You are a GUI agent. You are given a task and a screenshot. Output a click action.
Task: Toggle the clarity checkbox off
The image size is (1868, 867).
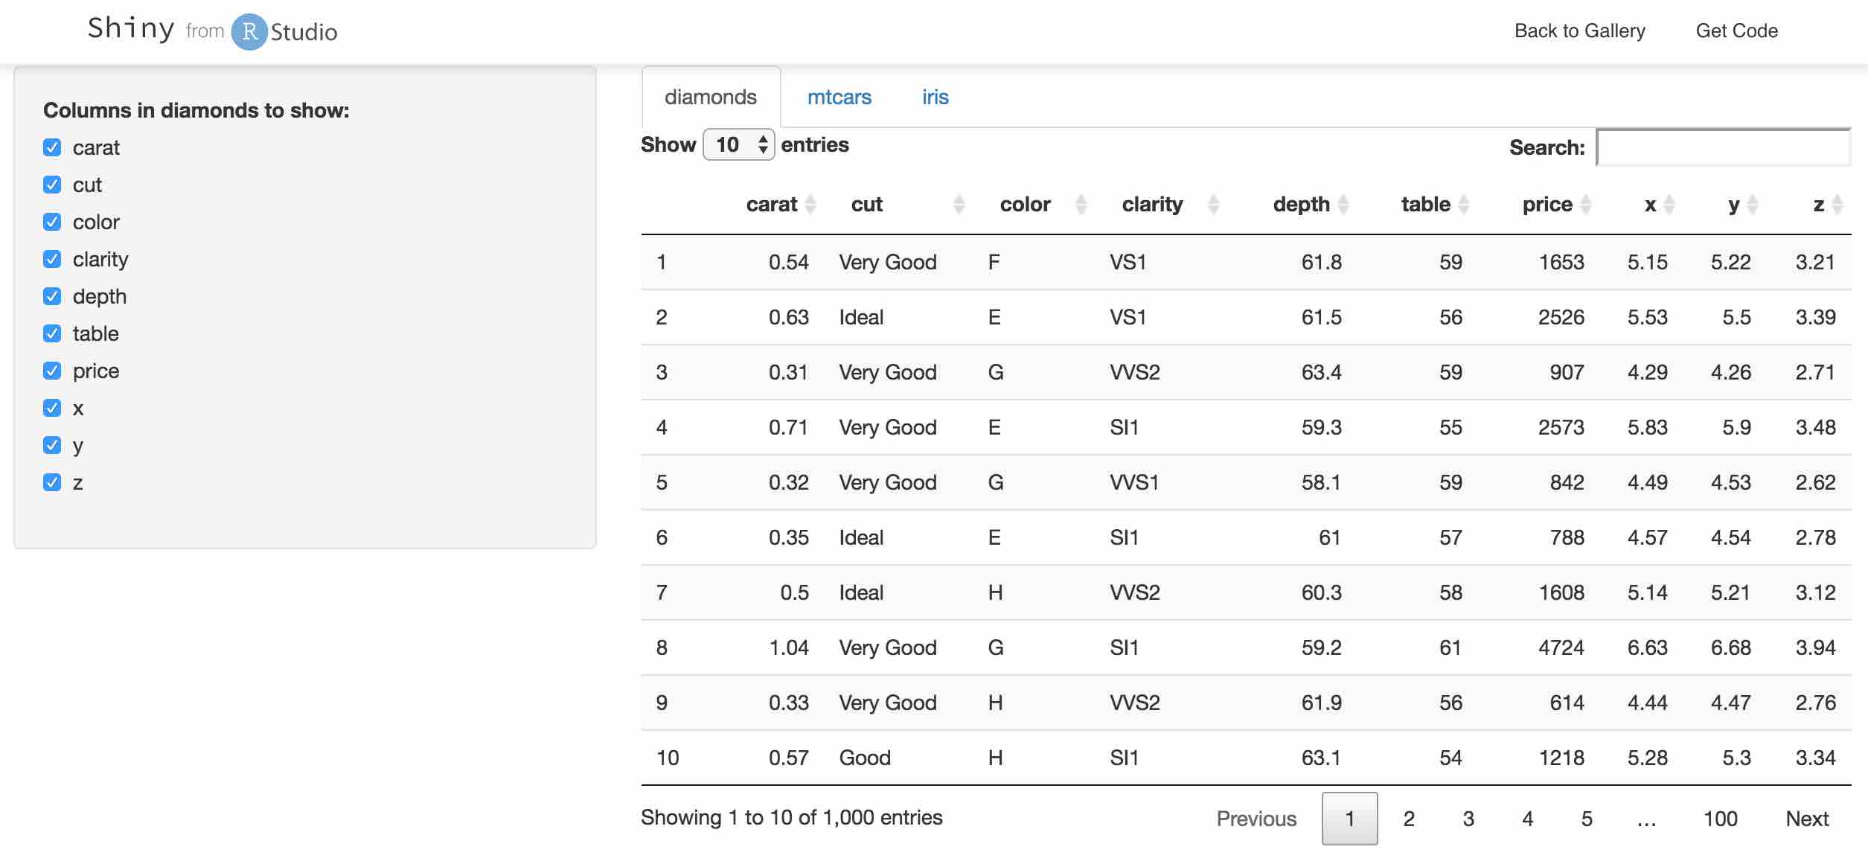point(52,259)
